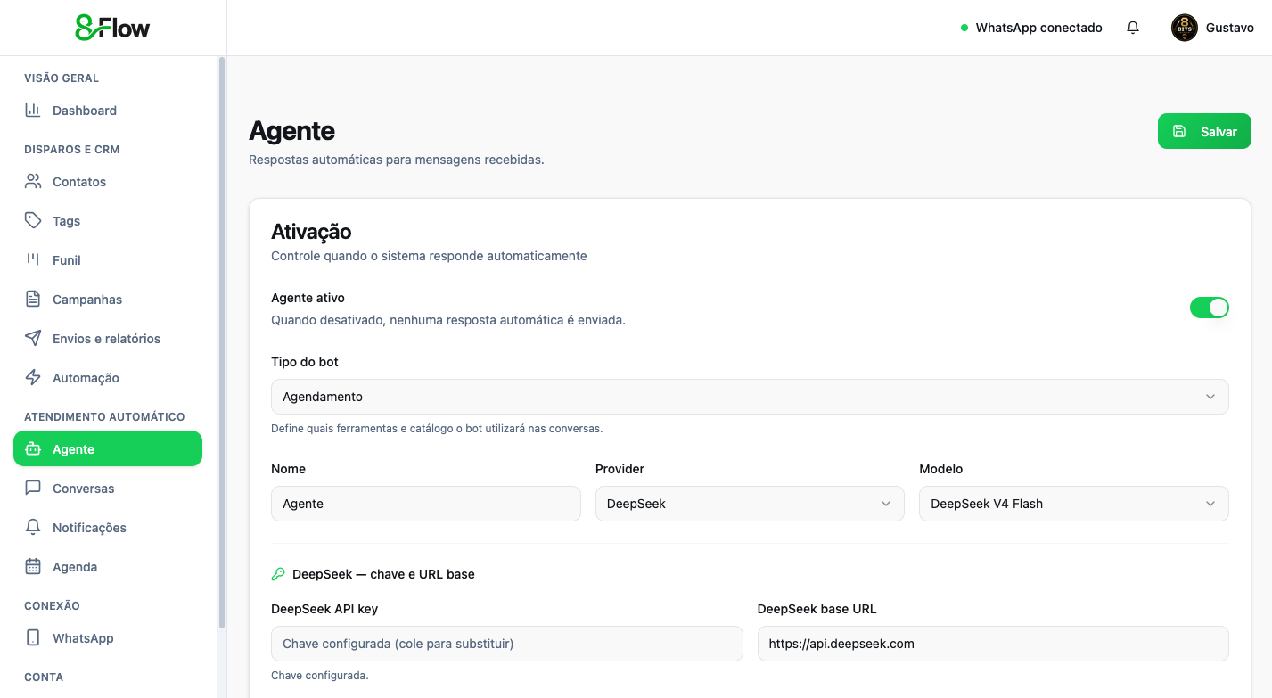Click the green Salvar button

pos(1204,131)
